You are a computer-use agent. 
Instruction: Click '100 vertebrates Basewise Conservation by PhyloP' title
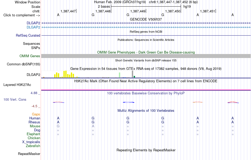146,93
